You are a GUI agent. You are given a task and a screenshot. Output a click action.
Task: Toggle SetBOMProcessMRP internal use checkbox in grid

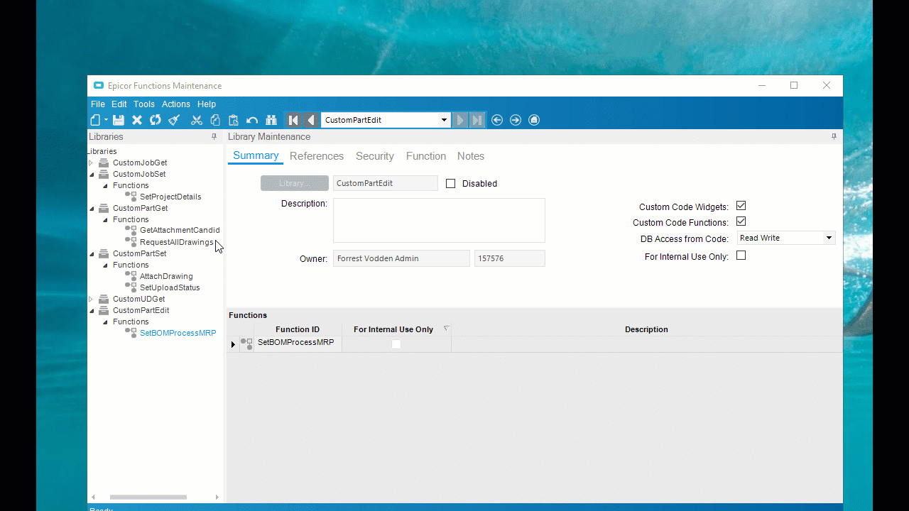(x=396, y=344)
